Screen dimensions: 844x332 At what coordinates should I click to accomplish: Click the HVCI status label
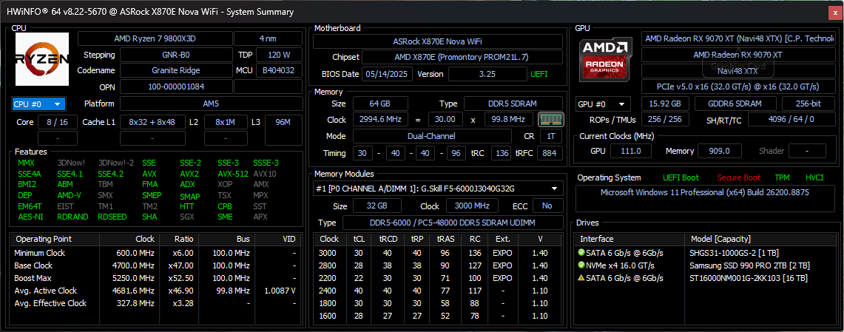pyautogui.click(x=814, y=177)
